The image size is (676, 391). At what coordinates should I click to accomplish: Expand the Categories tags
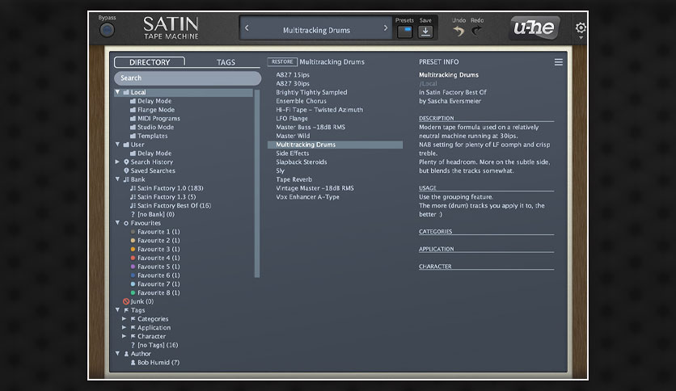pos(125,318)
